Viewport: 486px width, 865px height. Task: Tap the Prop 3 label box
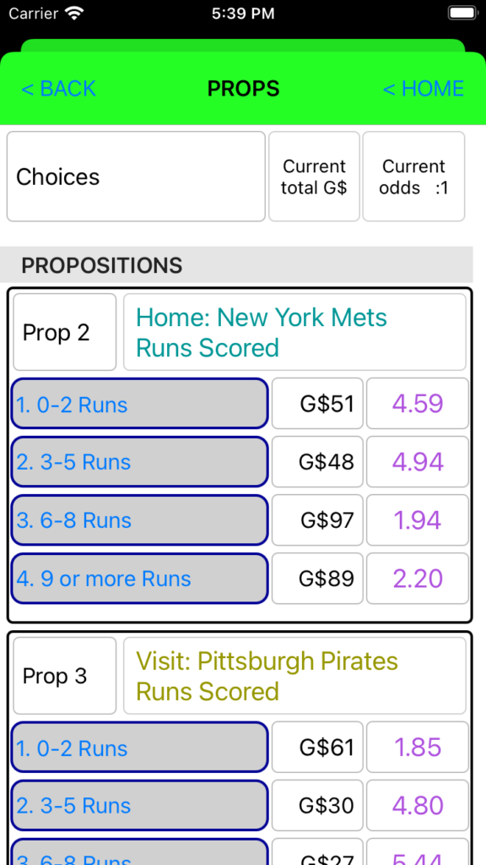click(64, 676)
